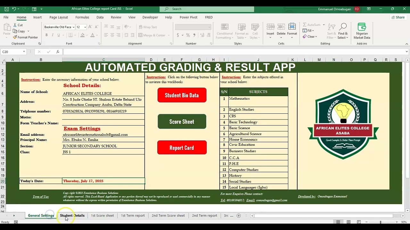Click the Search box in title bar
The image size is (410, 230).
(x=207, y=9)
